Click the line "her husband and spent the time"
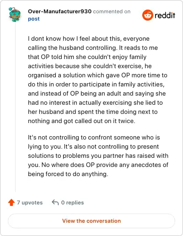 pos(93,112)
